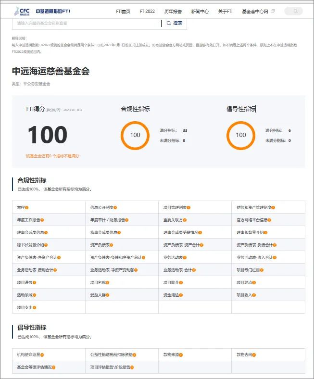Screen dimensions: 314x379
Task: Click the help icon next to 年度审计 / 财务报告
Action: 127,220
